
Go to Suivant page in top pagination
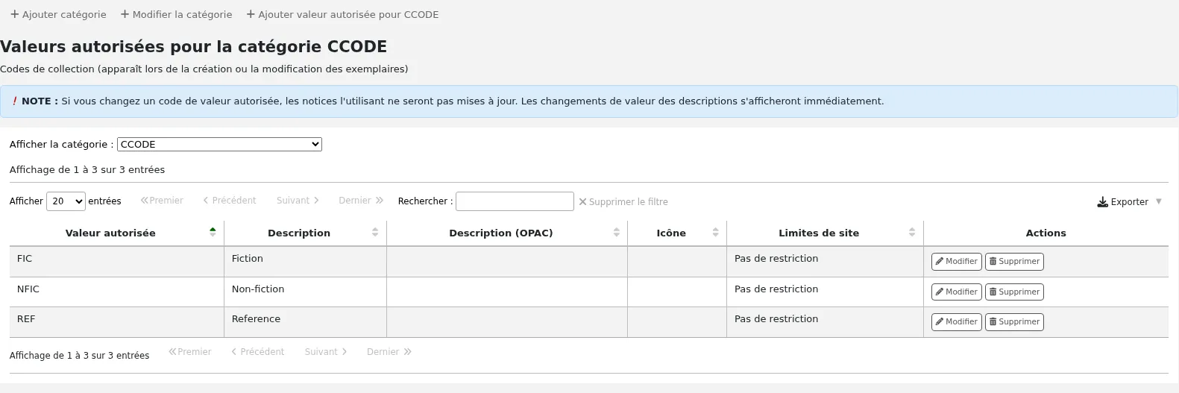[298, 201]
